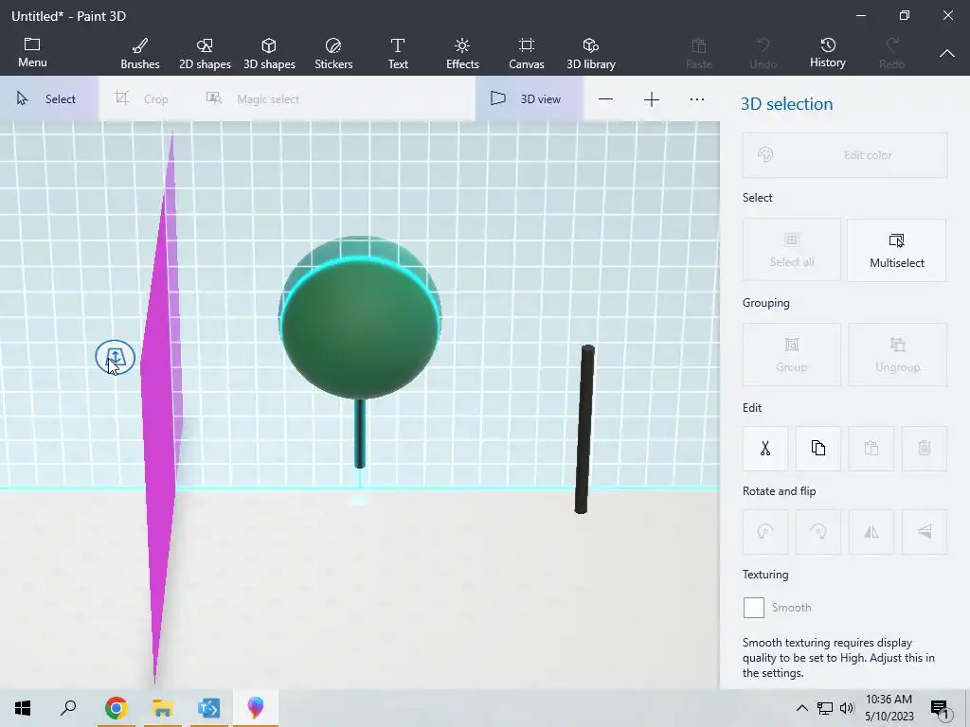This screenshot has width=970, height=727.
Task: Click the Select all button
Action: [792, 250]
